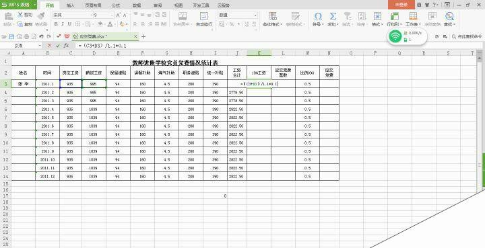Cancel formula entry with the red X
The image size is (485, 248).
[x=49, y=46]
